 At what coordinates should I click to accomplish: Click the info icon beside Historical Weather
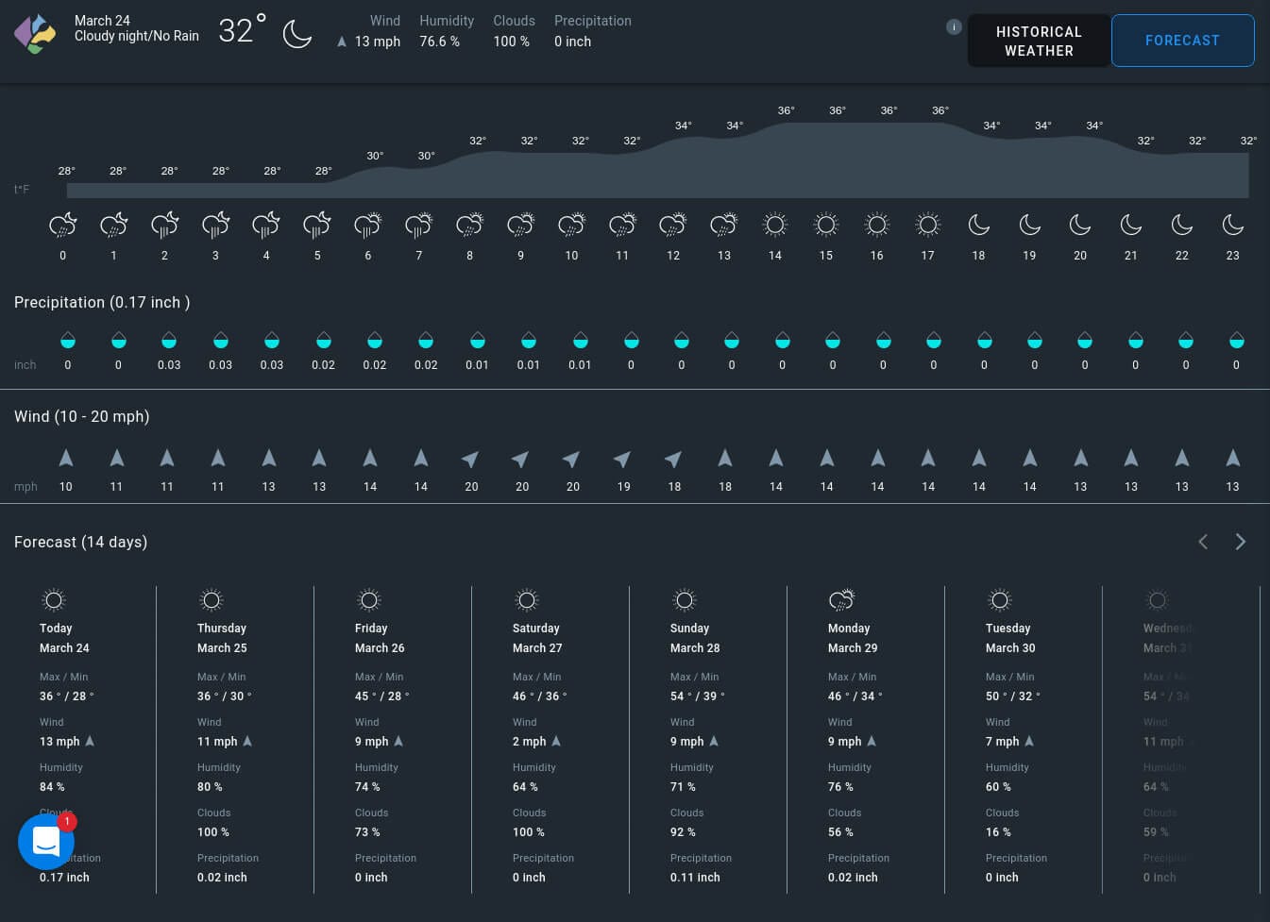(x=954, y=26)
